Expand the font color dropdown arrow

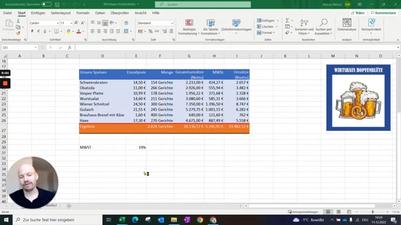tap(83, 31)
